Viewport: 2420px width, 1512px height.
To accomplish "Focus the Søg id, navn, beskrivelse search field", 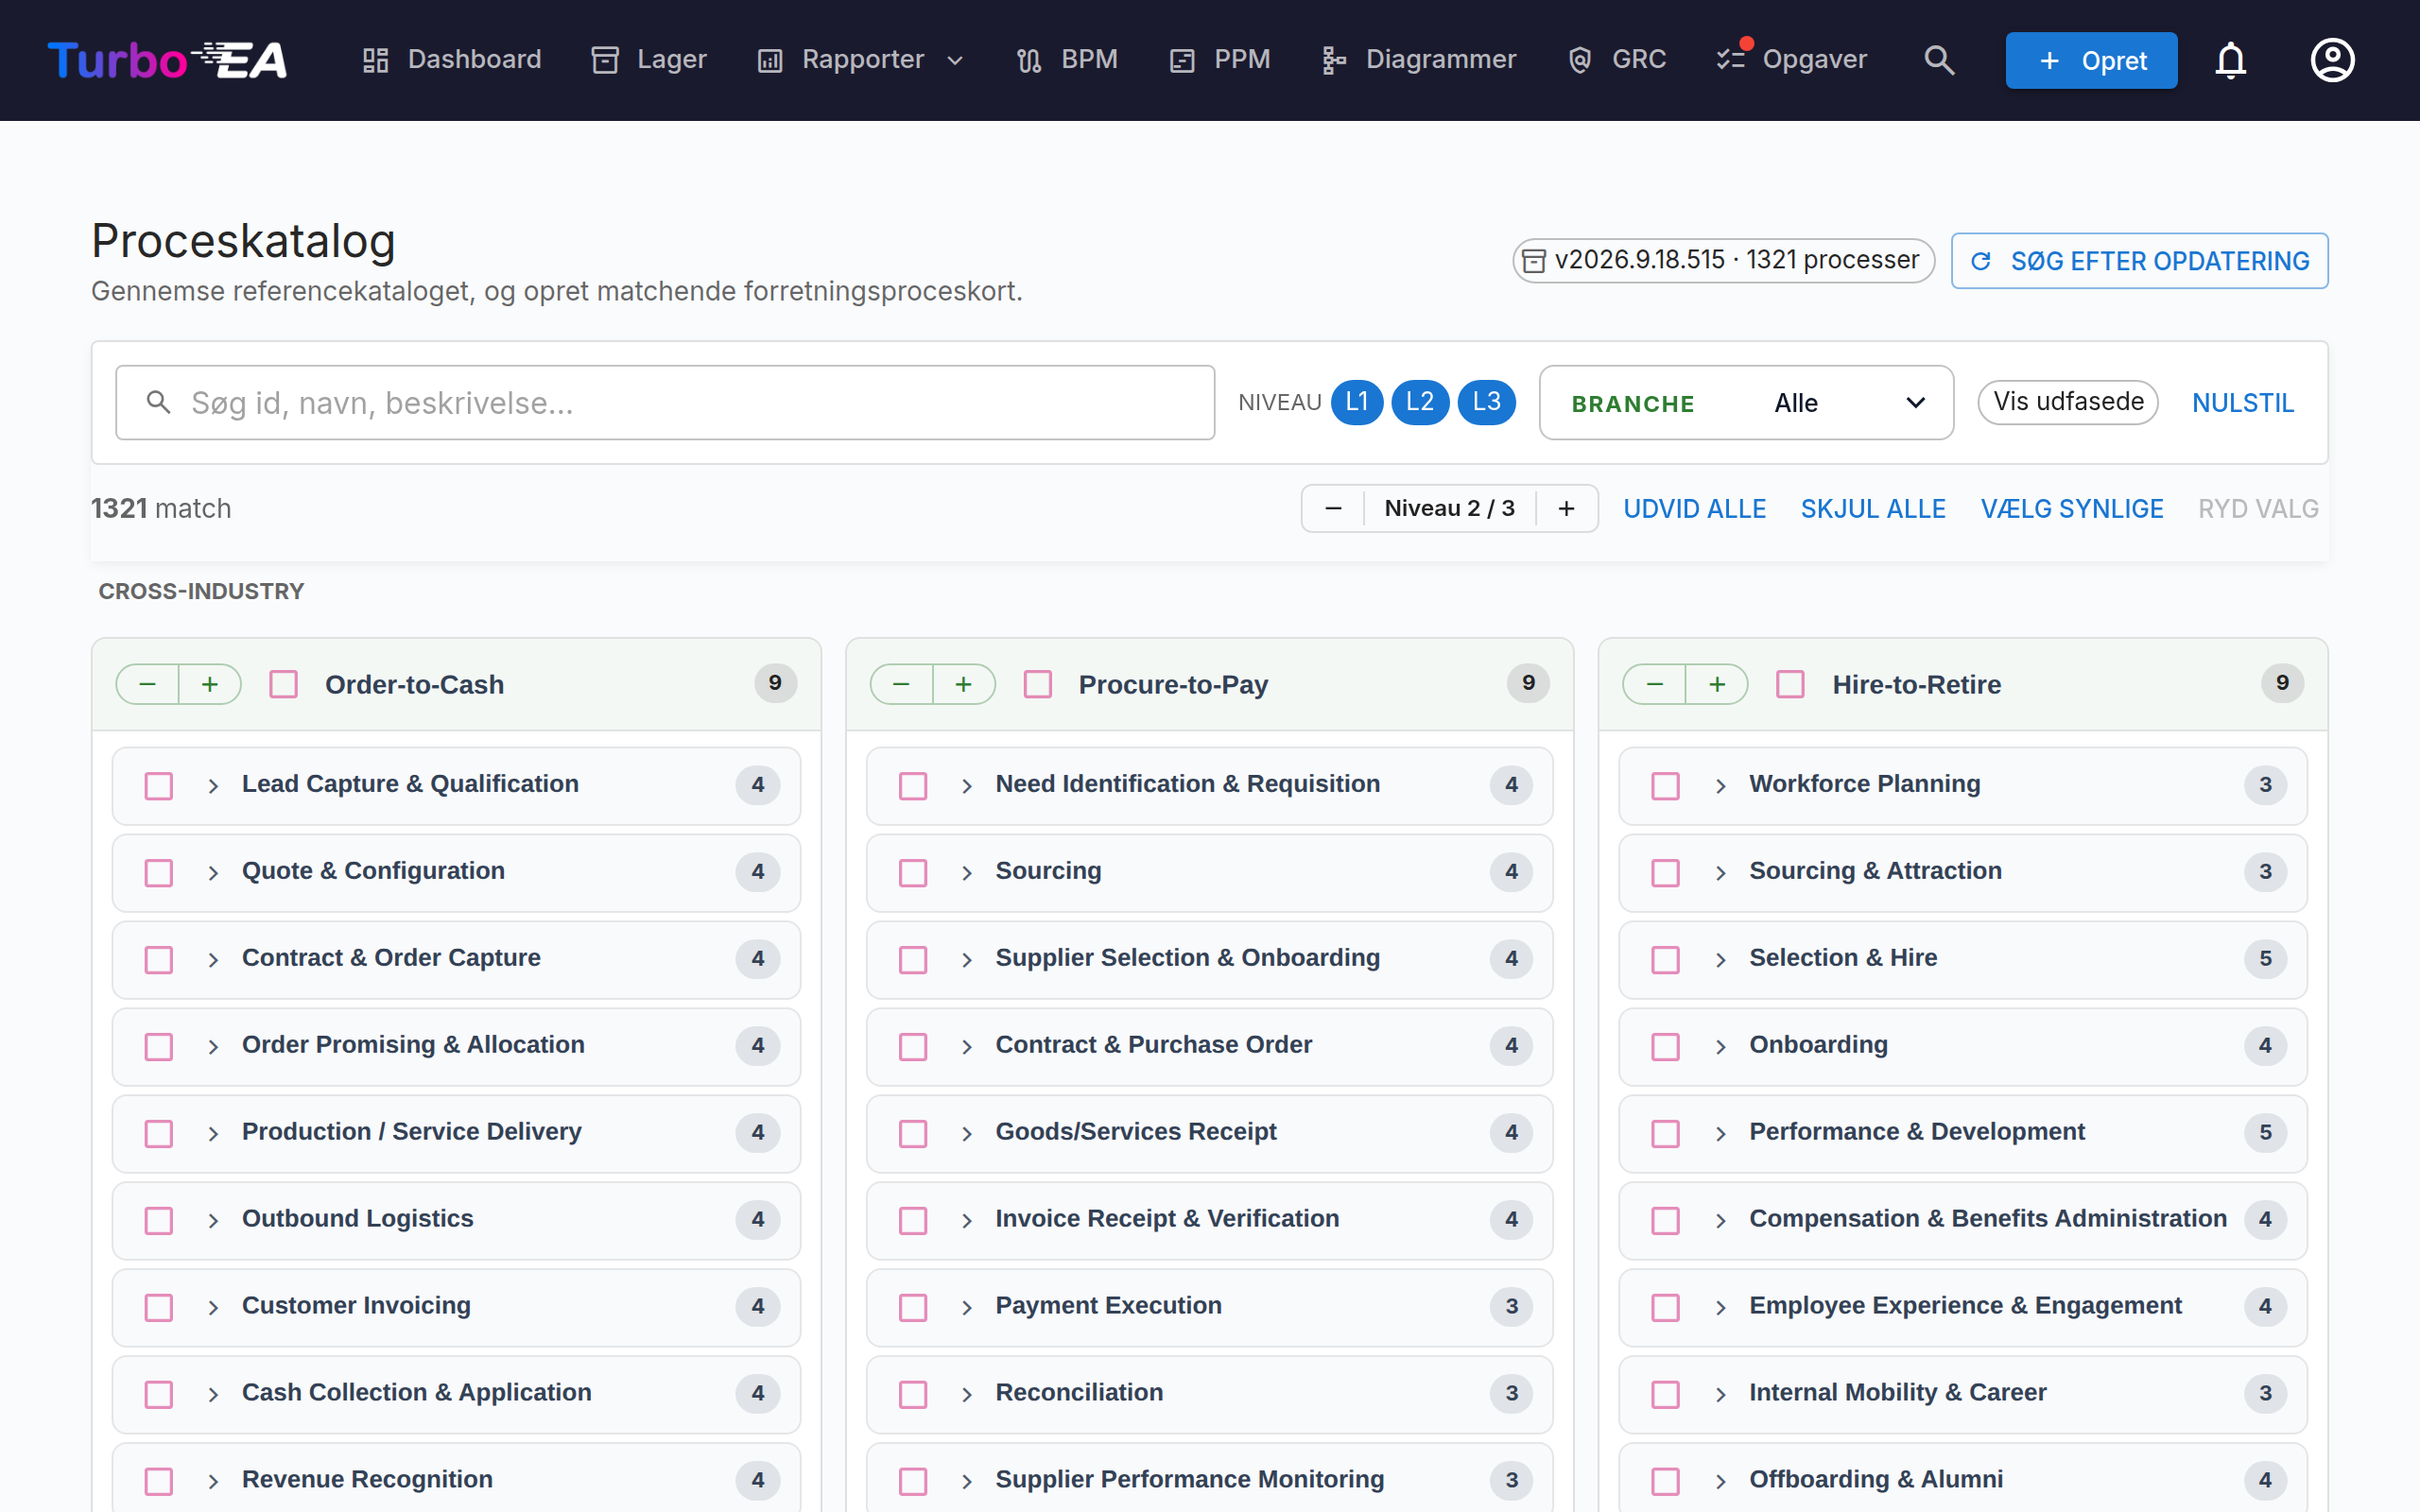I will 665,402.
